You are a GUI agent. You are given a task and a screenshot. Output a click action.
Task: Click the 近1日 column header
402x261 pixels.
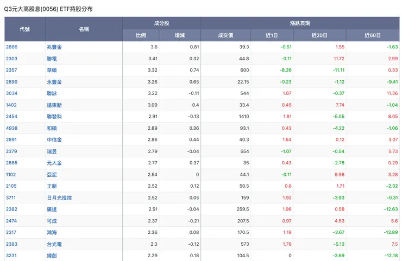(x=272, y=35)
